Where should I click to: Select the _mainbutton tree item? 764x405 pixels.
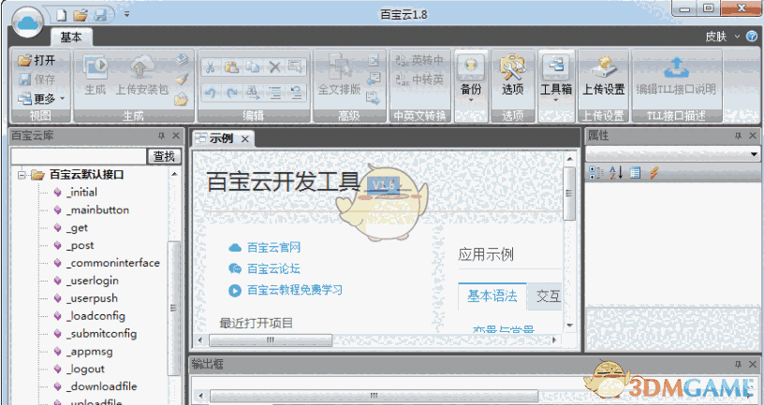(x=98, y=210)
